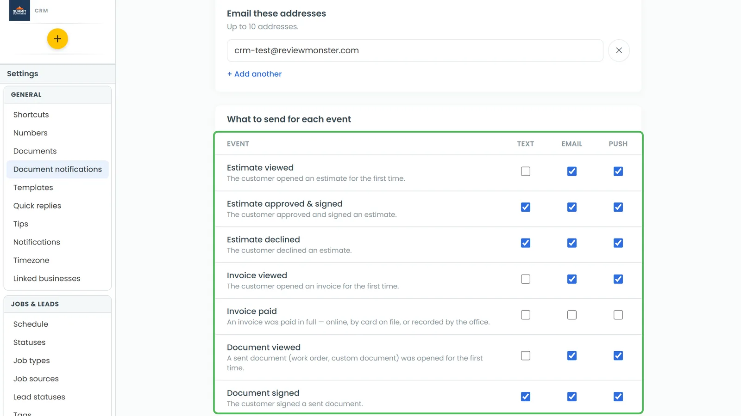Image resolution: width=741 pixels, height=416 pixels.
Task: Open Lead statuses settings
Action: tap(57, 397)
